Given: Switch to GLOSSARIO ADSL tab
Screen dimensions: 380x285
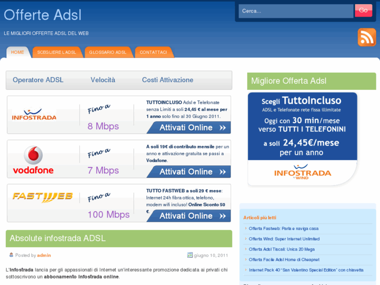Looking at the screenshot, I should coord(108,52).
